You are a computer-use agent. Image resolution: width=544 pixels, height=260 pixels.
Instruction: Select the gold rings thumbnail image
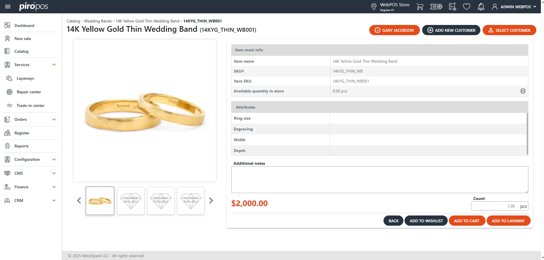click(x=100, y=201)
